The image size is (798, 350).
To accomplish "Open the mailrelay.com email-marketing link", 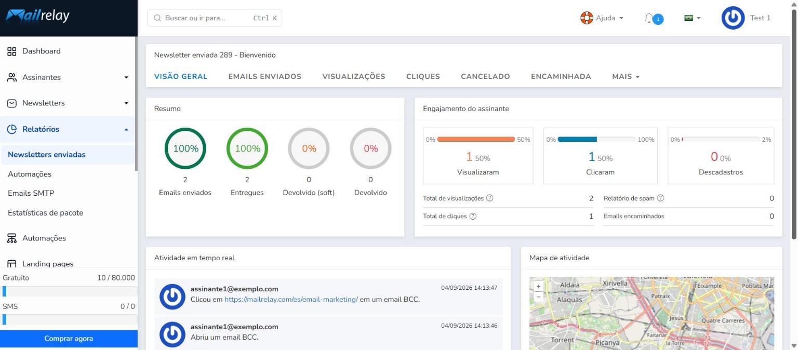I will 291,299.
